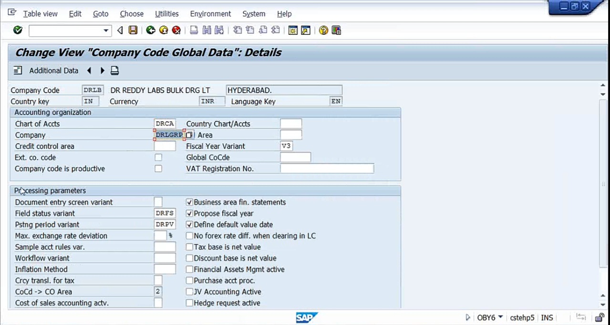Open the System menu
Viewport: 610px width, 325px height.
[254, 14]
